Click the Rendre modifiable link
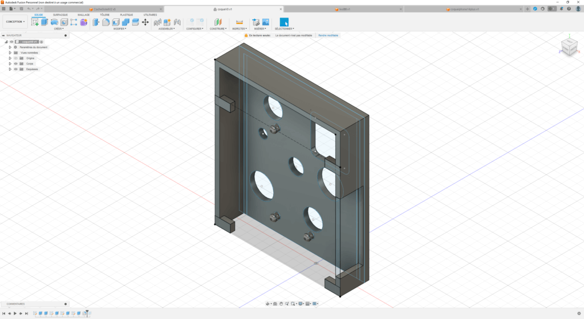The height and width of the screenshot is (319, 584). click(328, 35)
